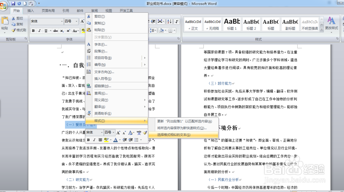The height and width of the screenshot is (192, 344).
Task: Click Format Painter icon in mini toolbar
Action: coord(145,132)
